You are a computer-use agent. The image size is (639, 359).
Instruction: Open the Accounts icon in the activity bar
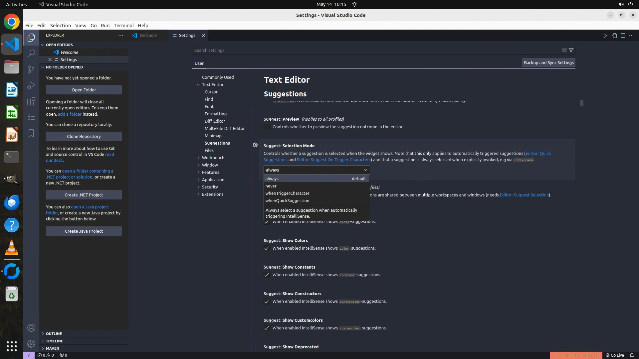point(31,328)
